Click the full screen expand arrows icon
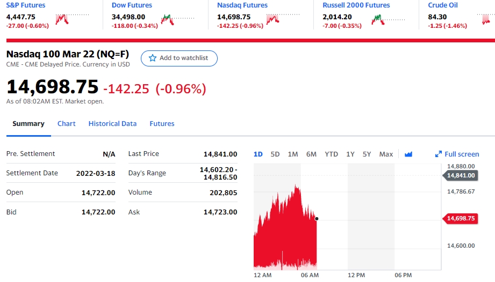Viewport: 495px width, 282px height. pyautogui.click(x=438, y=154)
